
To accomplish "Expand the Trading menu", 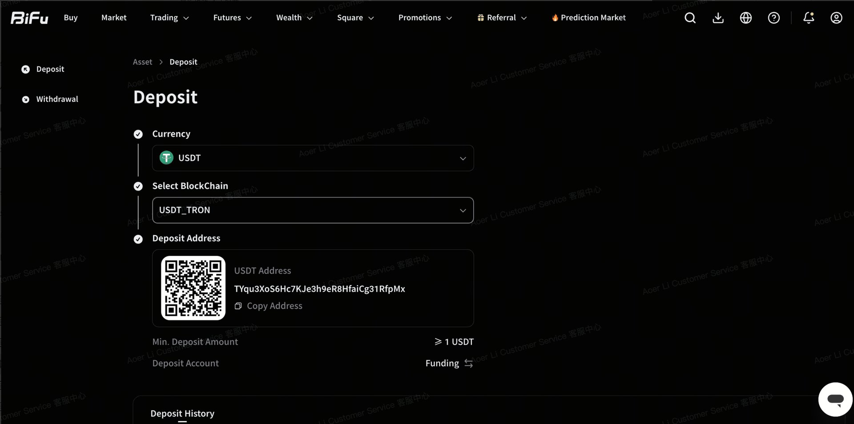I will tap(169, 18).
